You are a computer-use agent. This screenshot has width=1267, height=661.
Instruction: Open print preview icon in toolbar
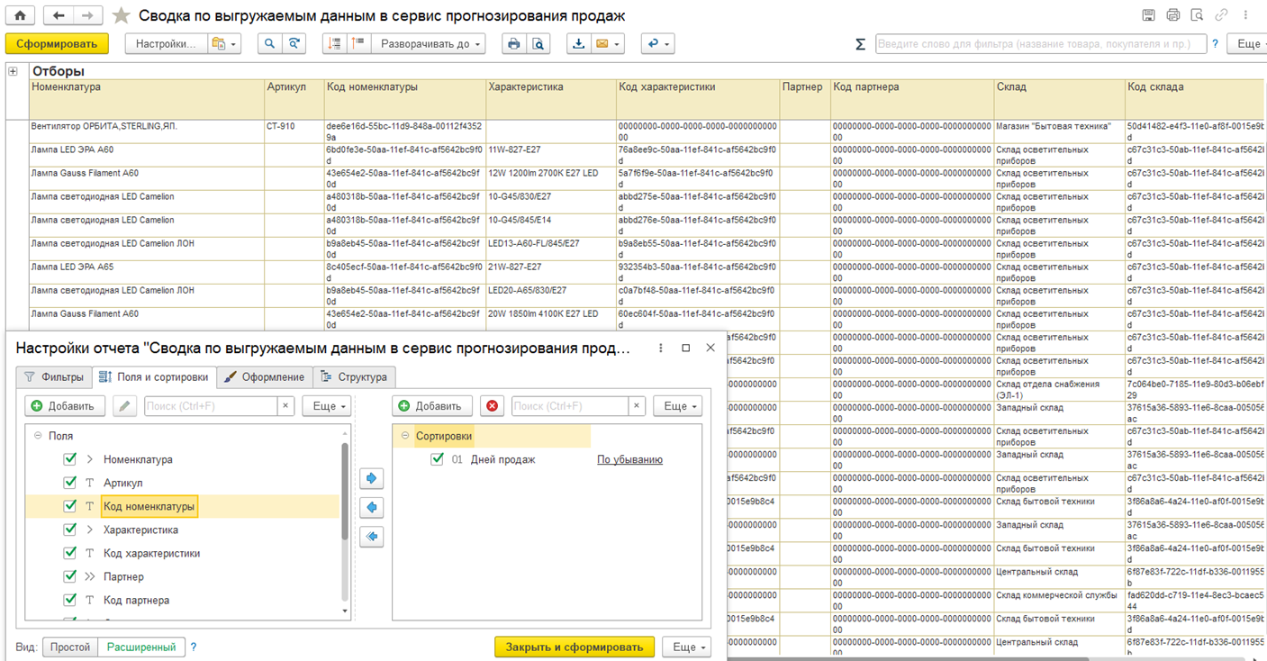click(x=538, y=43)
